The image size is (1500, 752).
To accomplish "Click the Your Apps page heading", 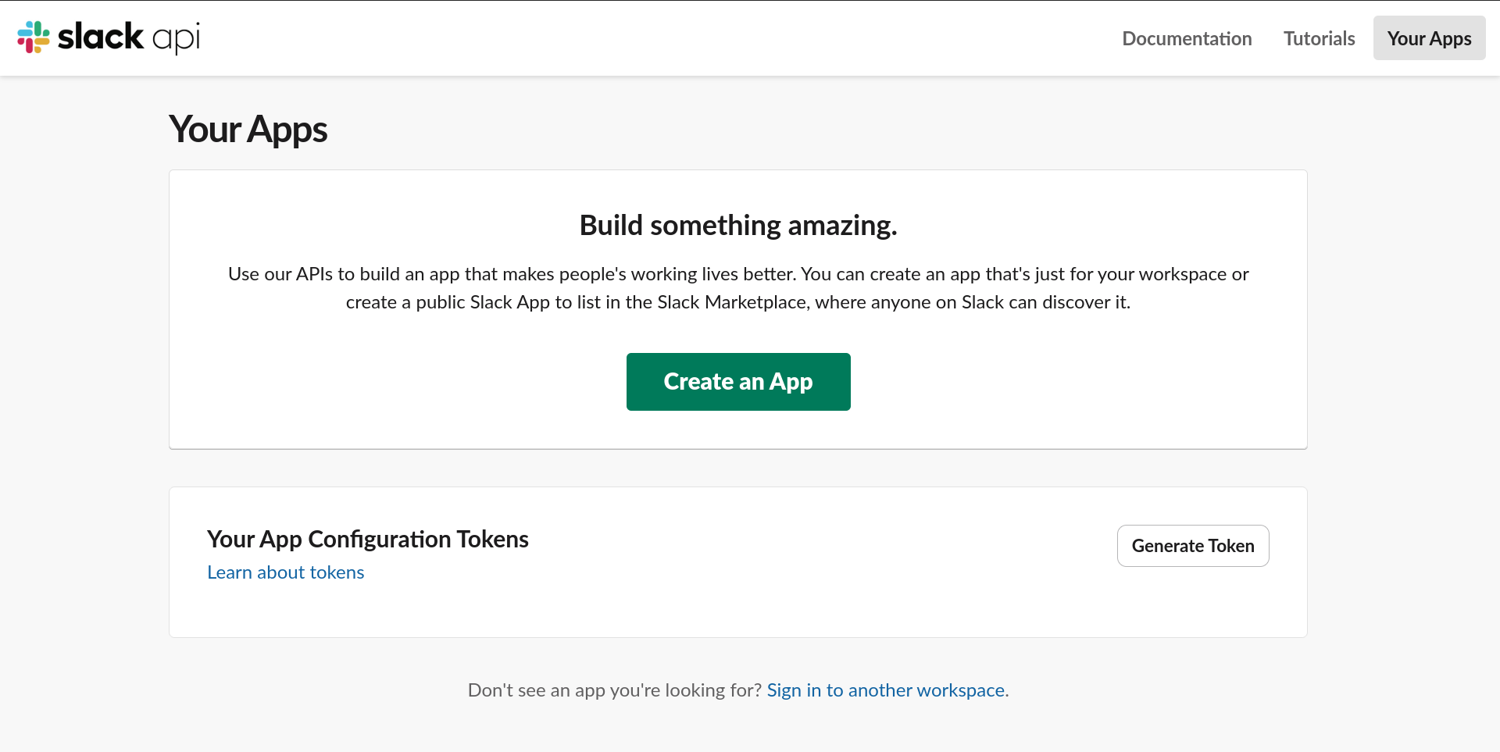I will tap(247, 129).
